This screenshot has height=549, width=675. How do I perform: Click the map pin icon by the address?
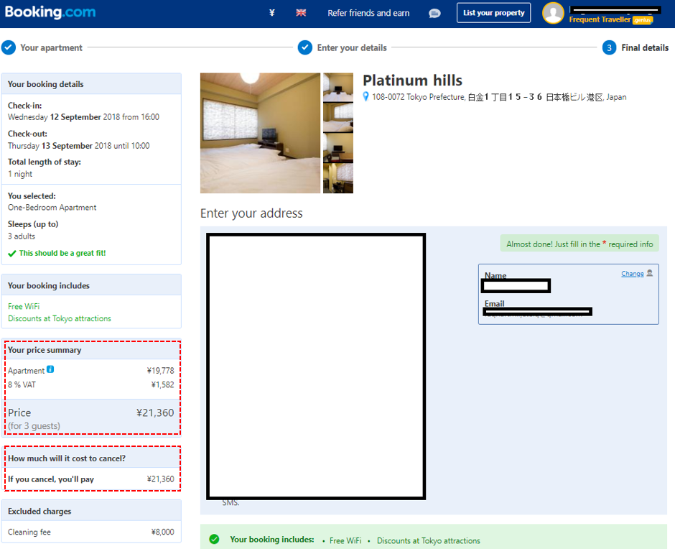point(366,96)
